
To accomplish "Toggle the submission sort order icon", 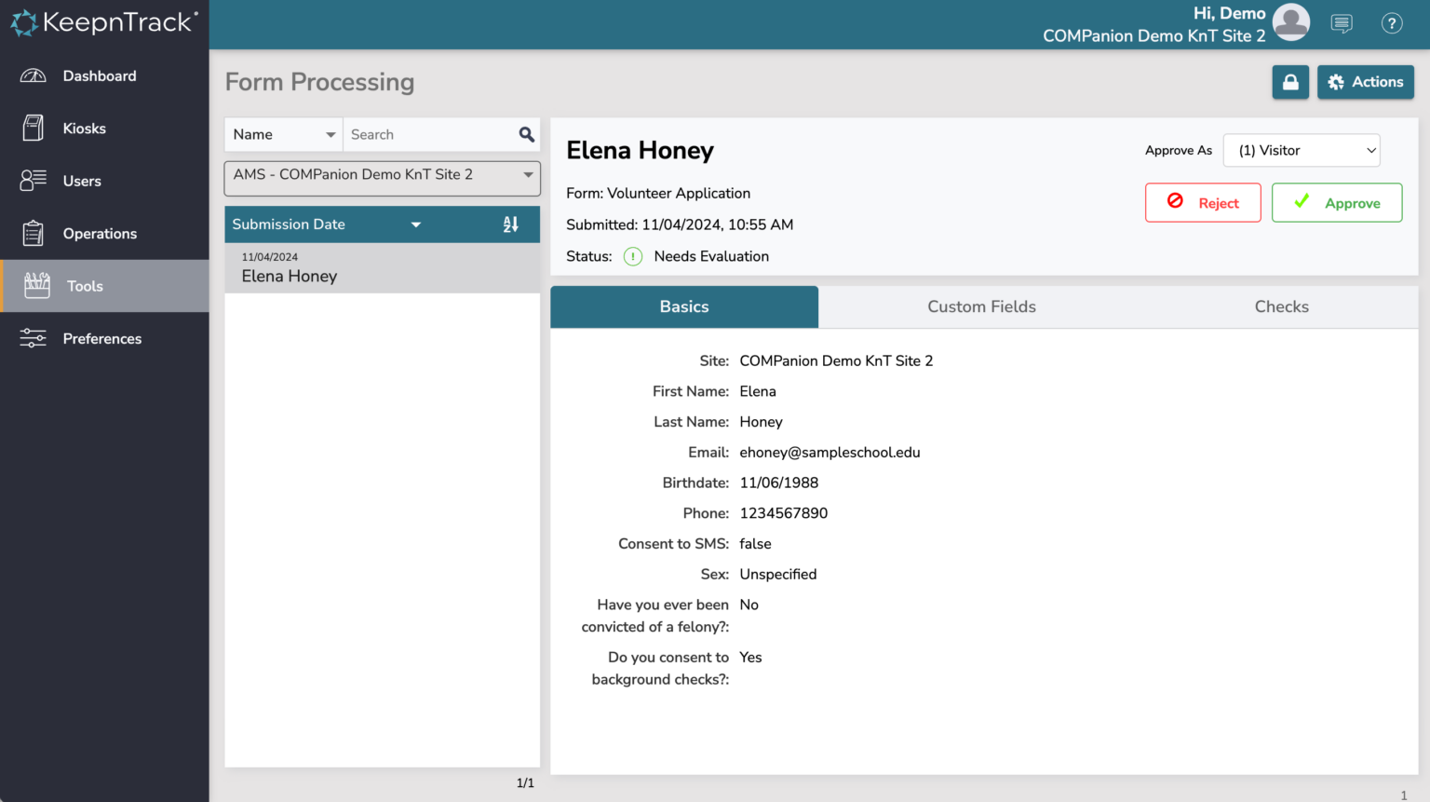I will click(511, 224).
